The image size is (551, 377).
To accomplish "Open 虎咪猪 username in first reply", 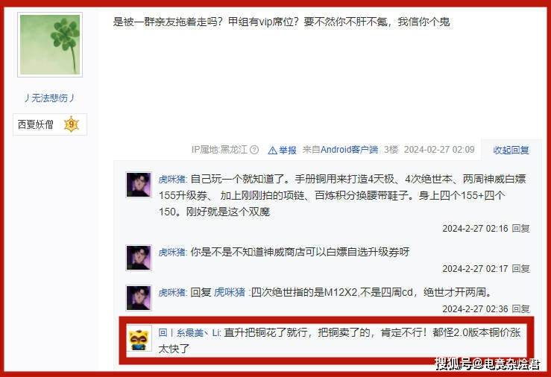I will coord(172,180).
